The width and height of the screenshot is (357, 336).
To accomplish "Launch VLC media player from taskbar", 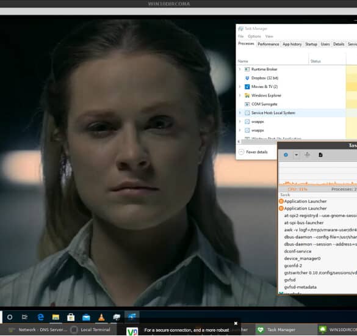I will point(101,317).
